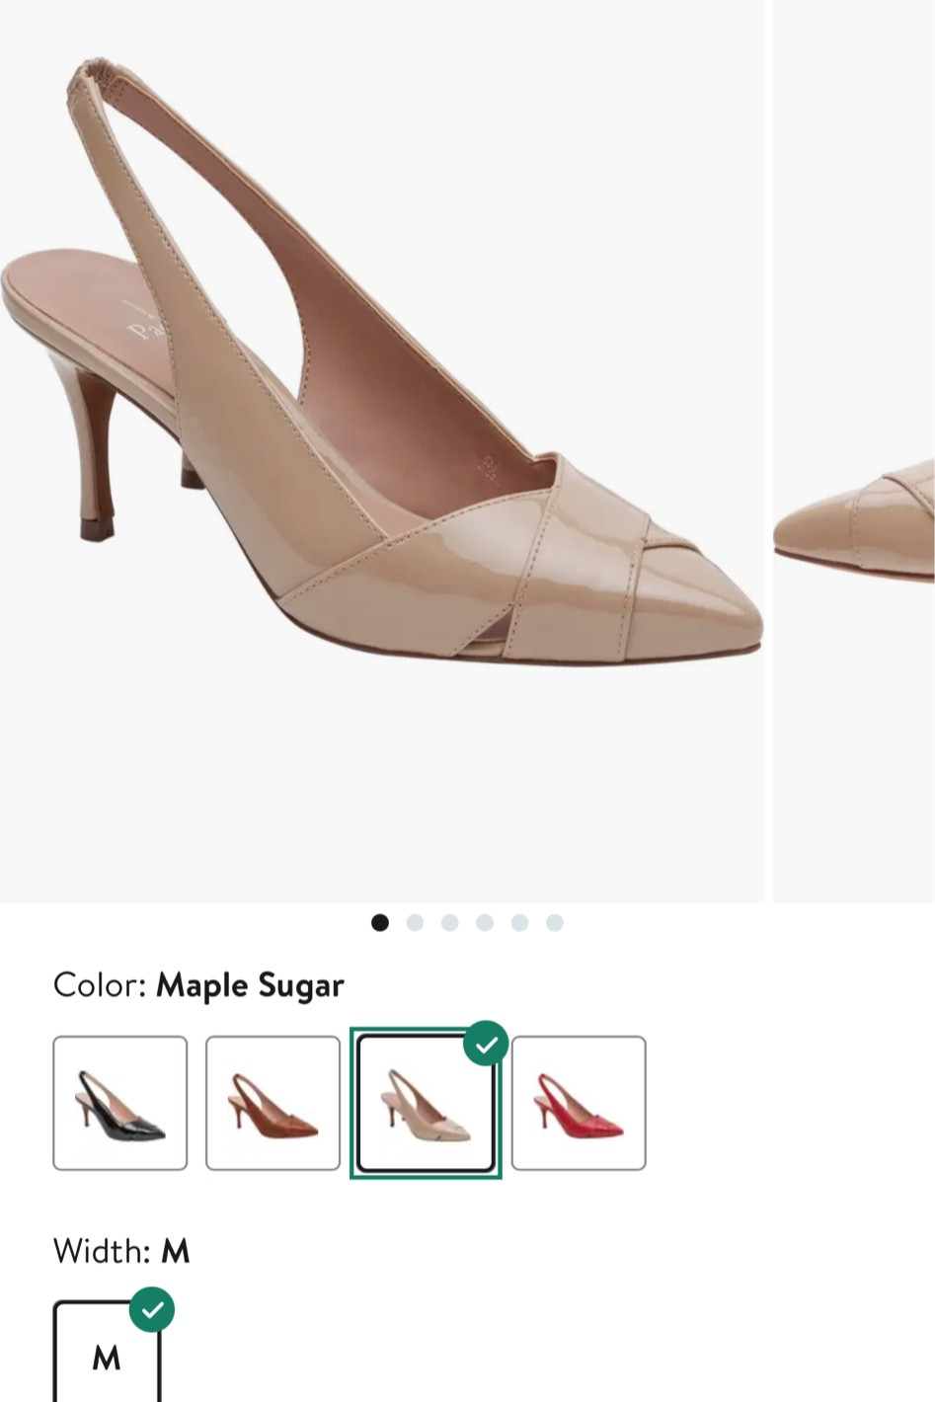
Task: Select the black color swatch thumbnail
Action: 120,1103
